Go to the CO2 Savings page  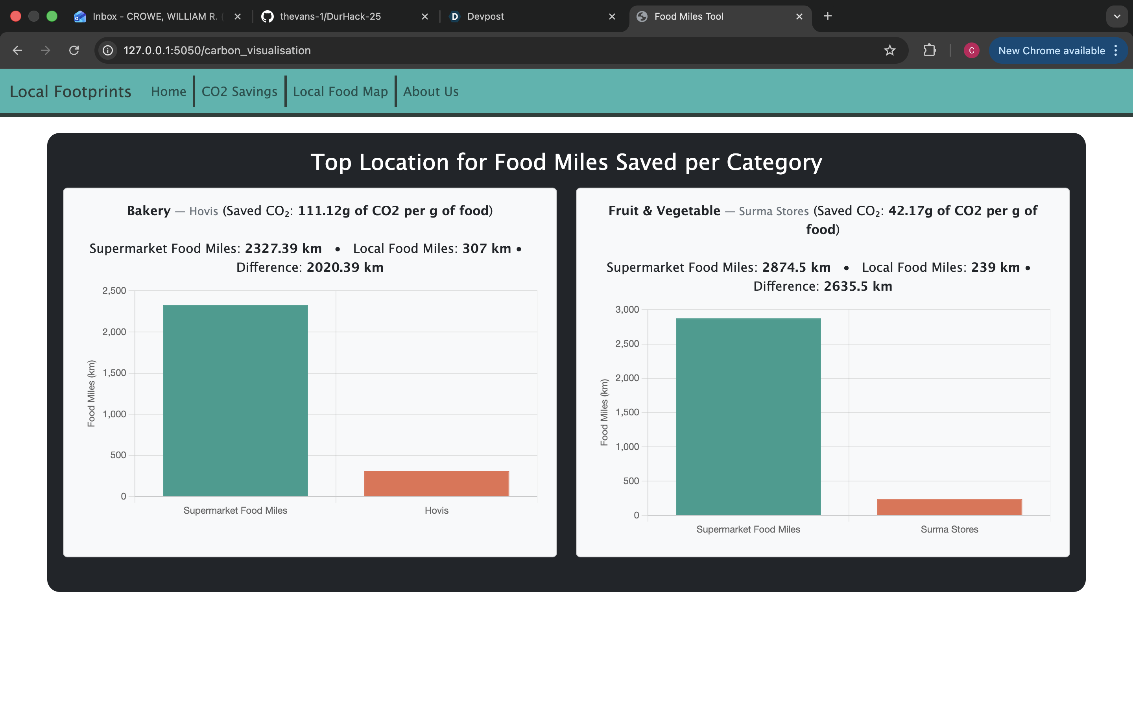239,92
